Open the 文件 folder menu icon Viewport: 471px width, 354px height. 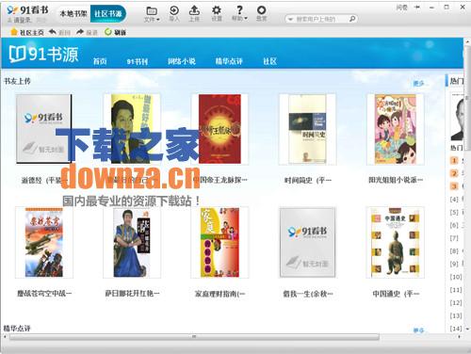[x=152, y=10]
